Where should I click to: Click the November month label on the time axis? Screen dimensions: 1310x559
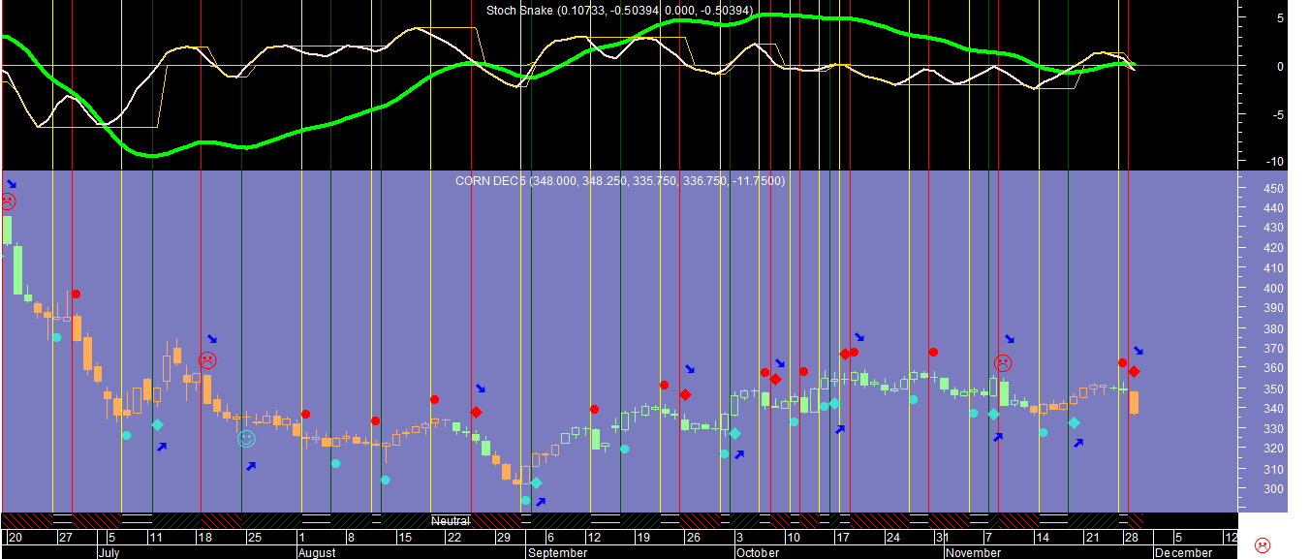coord(973,553)
